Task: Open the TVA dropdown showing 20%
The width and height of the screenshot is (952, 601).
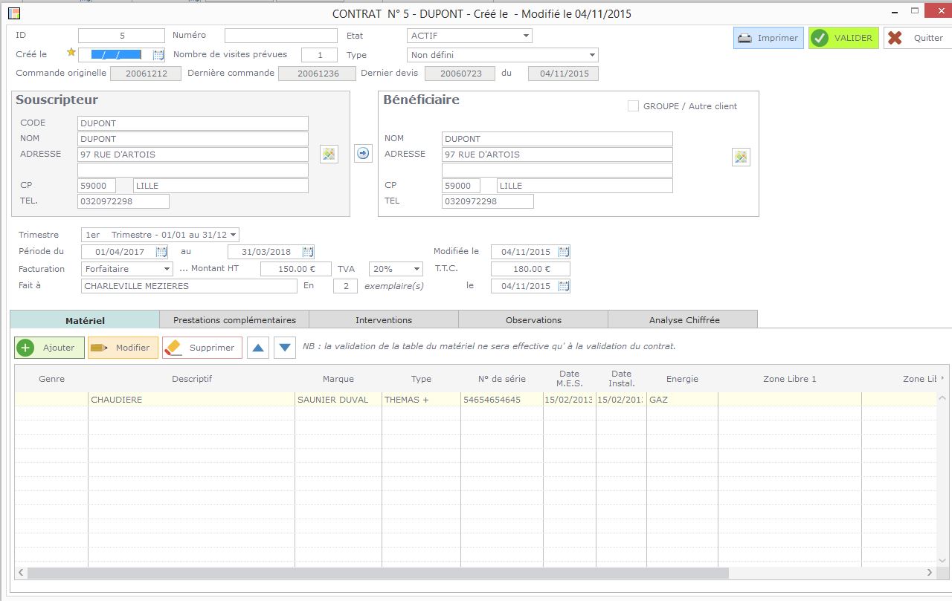Action: [396, 269]
